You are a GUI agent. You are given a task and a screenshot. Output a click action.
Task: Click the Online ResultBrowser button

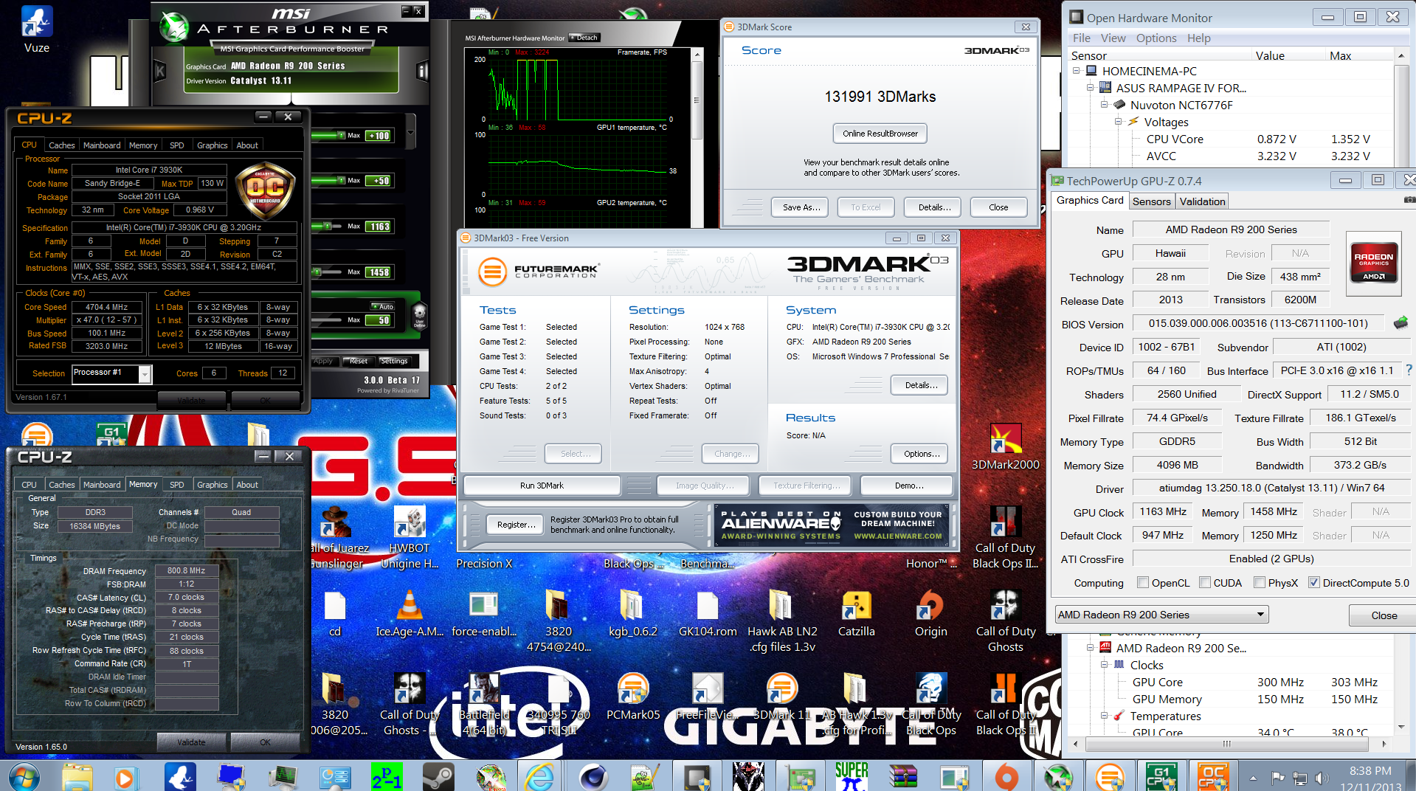(x=880, y=134)
